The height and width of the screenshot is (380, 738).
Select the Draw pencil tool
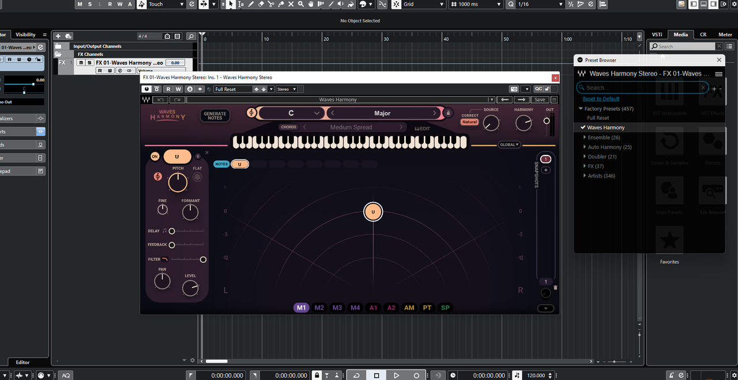pos(251,4)
